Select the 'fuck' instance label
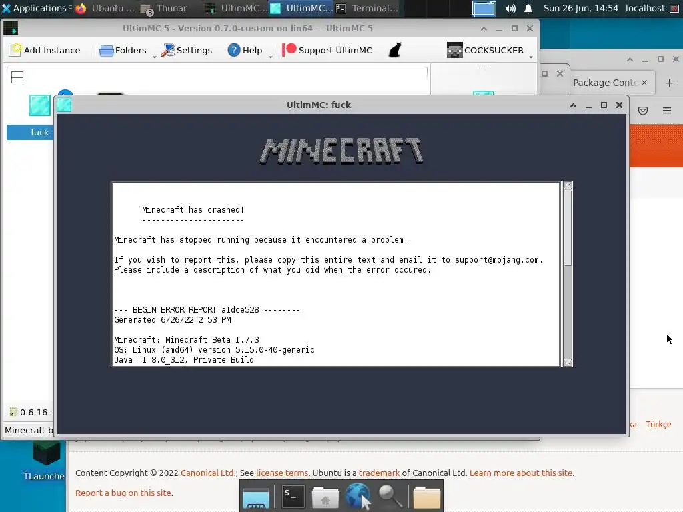The height and width of the screenshot is (512, 683). pos(39,133)
